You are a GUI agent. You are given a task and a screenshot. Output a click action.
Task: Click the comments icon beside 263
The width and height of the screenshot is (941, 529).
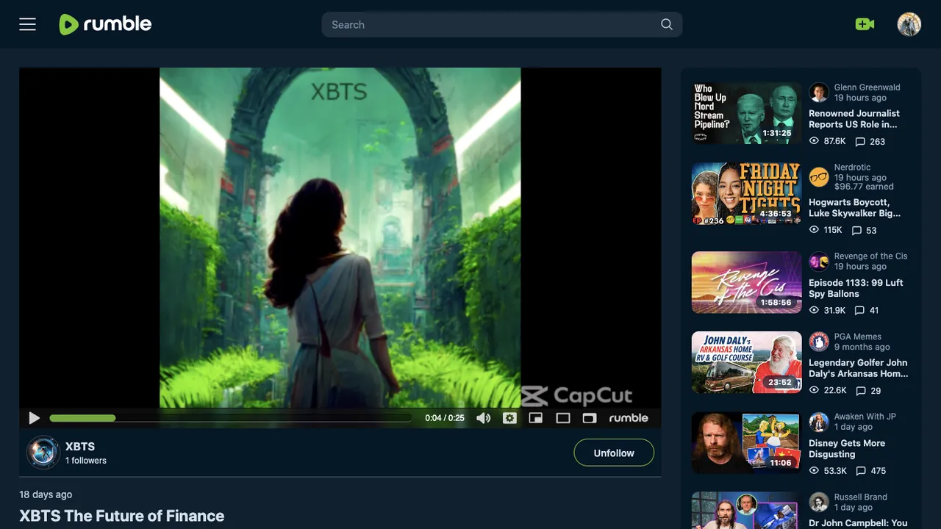pos(859,141)
